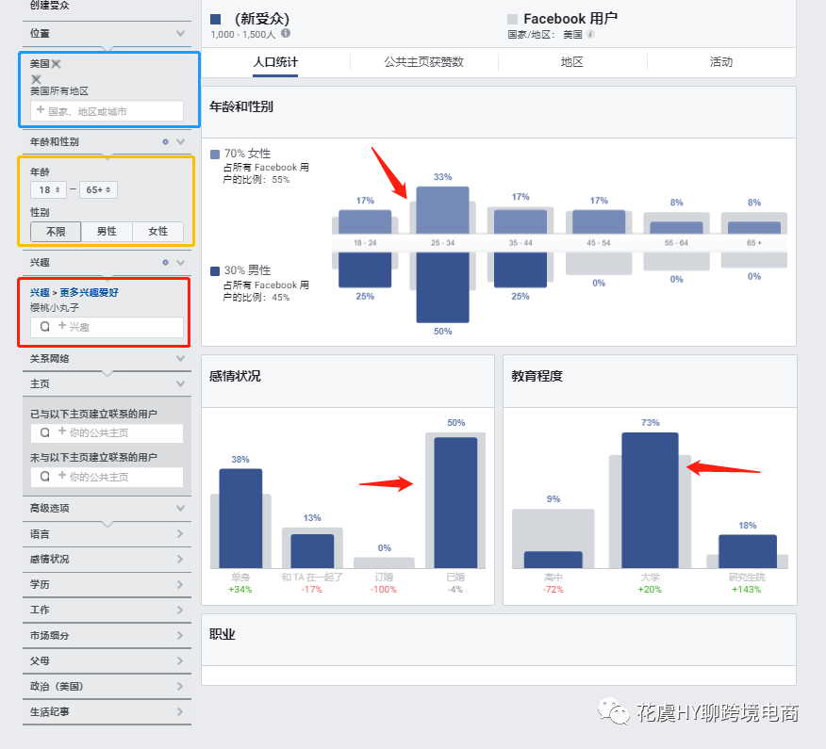
Task: Collapse 兴趣 section chevron
Action: coord(181,262)
